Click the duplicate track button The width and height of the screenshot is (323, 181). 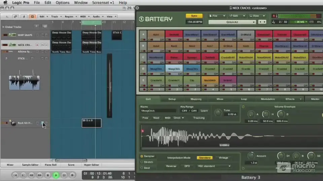click(44, 26)
